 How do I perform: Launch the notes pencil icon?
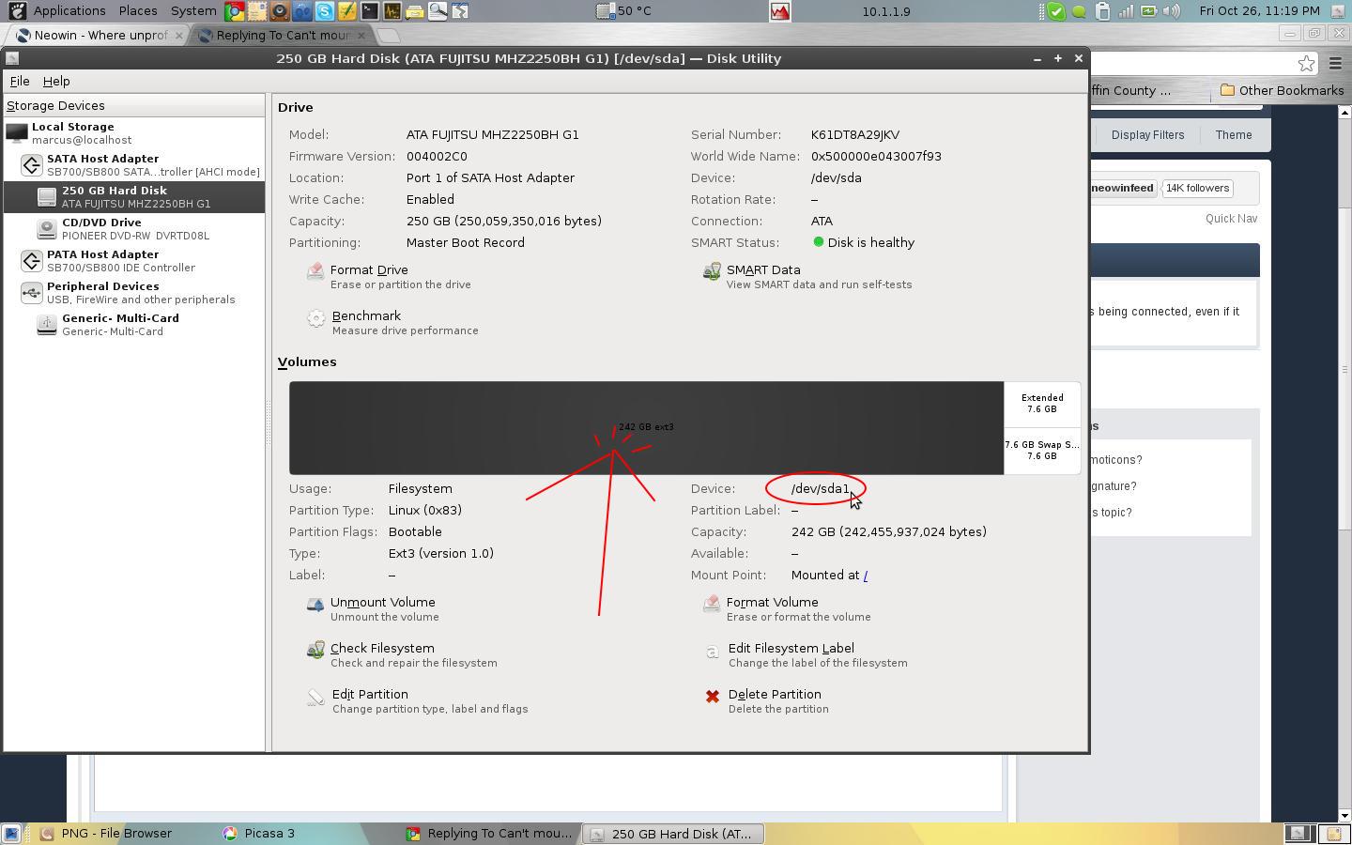[347, 11]
